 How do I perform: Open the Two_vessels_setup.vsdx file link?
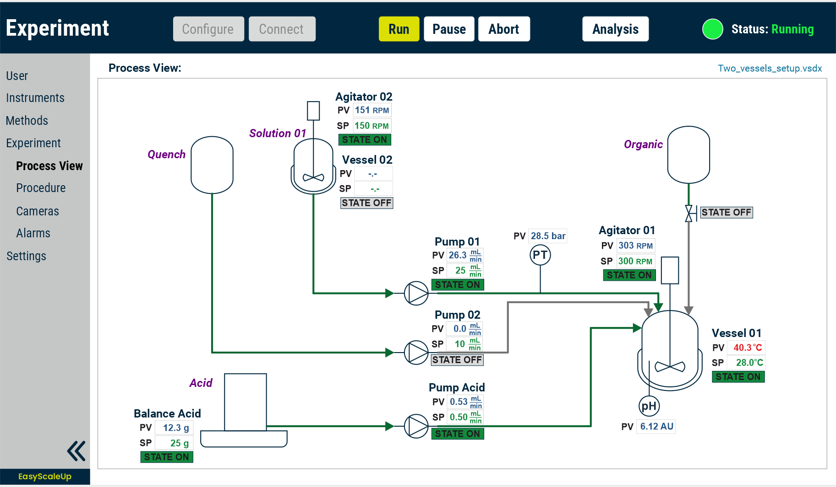pyautogui.click(x=770, y=68)
